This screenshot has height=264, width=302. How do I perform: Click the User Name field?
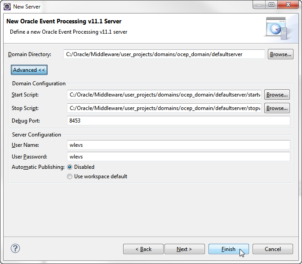[178, 145]
